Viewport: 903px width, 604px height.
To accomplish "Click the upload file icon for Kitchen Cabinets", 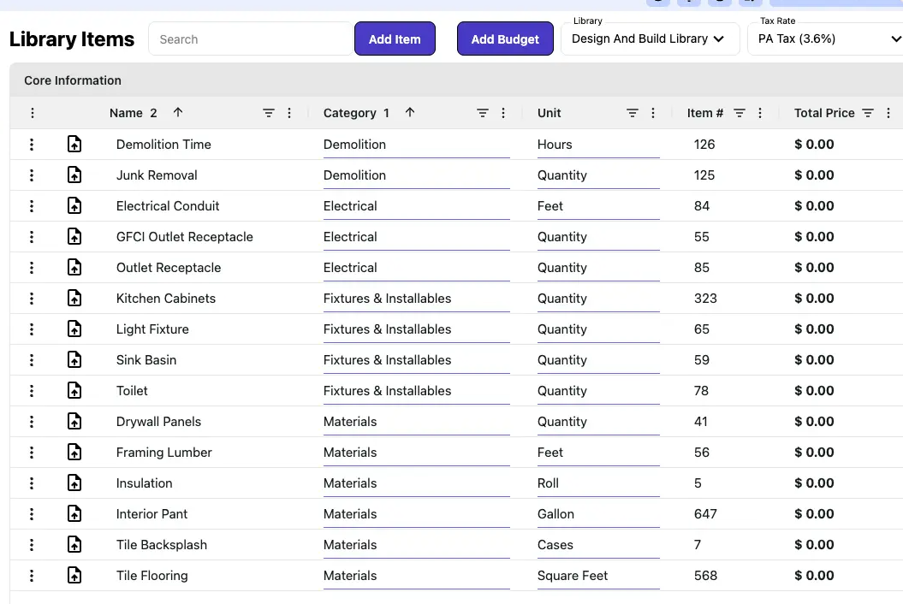I will pyautogui.click(x=74, y=299).
